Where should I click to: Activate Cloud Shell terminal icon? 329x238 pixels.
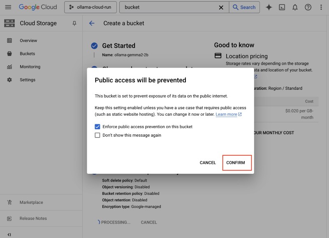click(282, 7)
